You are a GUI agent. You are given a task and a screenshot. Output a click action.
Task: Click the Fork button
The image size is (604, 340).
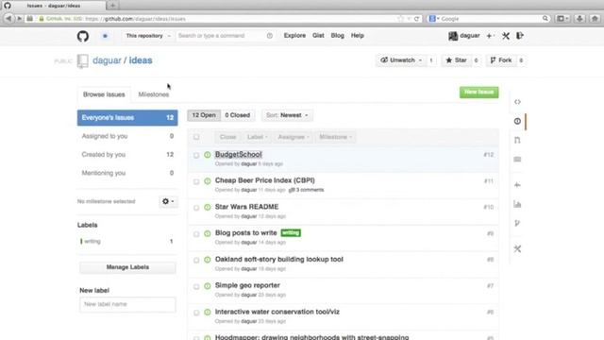[501, 60]
